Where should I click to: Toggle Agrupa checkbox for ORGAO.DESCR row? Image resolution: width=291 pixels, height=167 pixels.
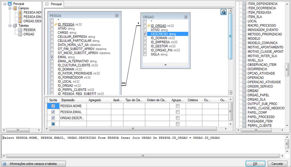click(178, 118)
